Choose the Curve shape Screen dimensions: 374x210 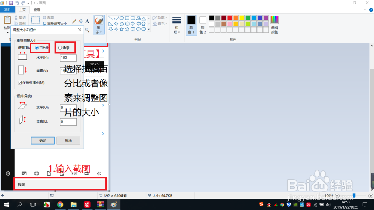[116, 18]
